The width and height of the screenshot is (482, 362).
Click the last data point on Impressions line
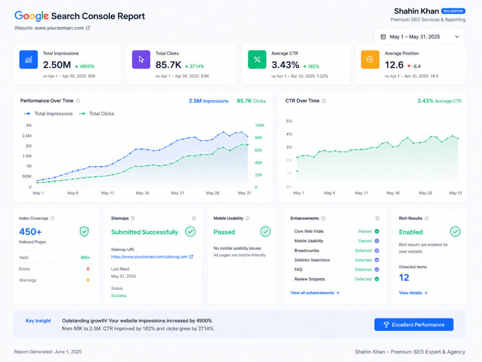[247, 137]
